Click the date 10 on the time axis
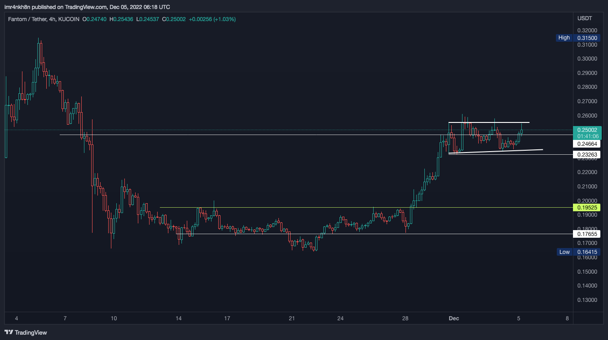Viewport: 608px width, 340px height. pos(114,318)
